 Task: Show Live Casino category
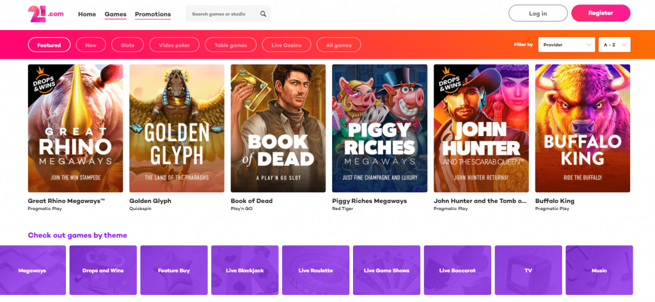coord(287,45)
